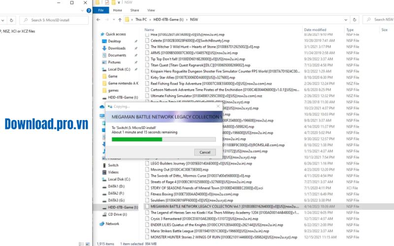Click the Search S: MicroSD install field

coord(54,20)
